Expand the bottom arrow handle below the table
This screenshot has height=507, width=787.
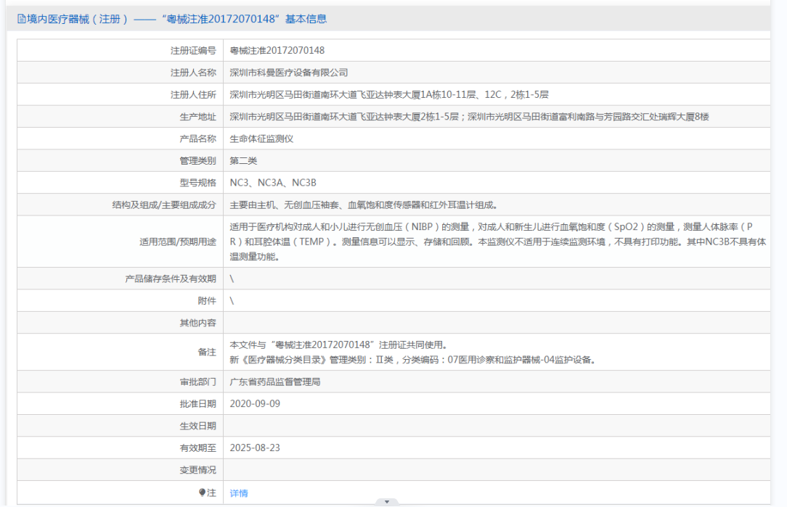[386, 502]
